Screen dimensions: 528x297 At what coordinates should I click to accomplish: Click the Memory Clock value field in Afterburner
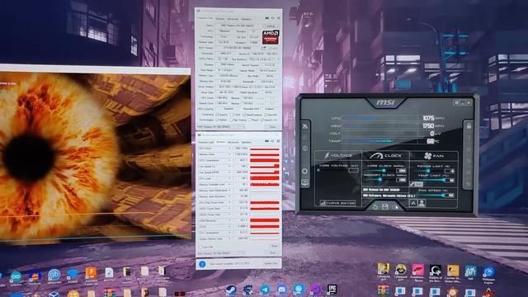(401, 180)
